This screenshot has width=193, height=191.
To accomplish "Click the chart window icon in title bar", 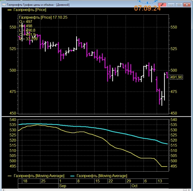I will pyautogui.click(x=4, y=5).
